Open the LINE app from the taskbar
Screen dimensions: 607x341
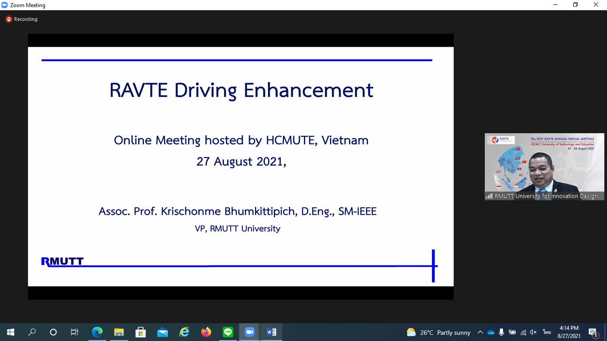click(x=228, y=332)
